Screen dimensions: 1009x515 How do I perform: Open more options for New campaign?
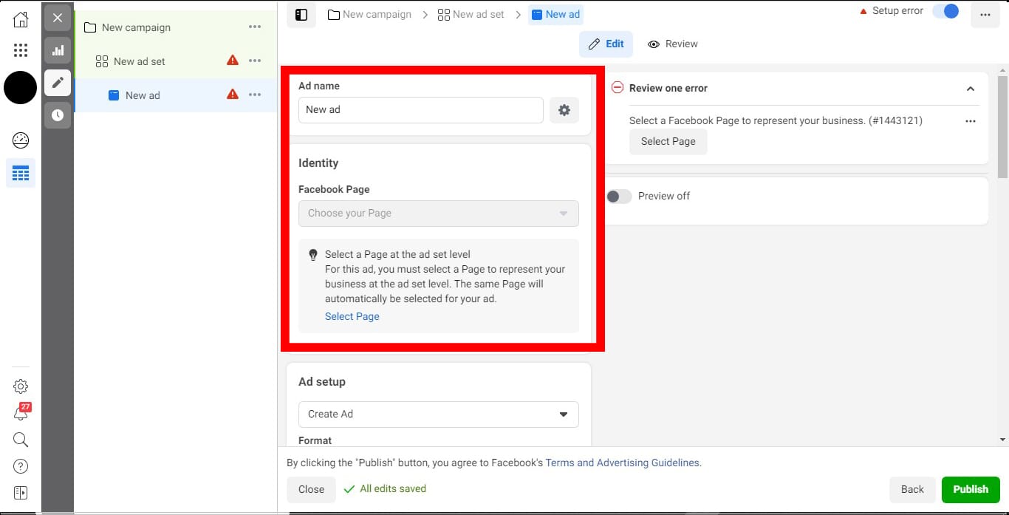coord(255,27)
